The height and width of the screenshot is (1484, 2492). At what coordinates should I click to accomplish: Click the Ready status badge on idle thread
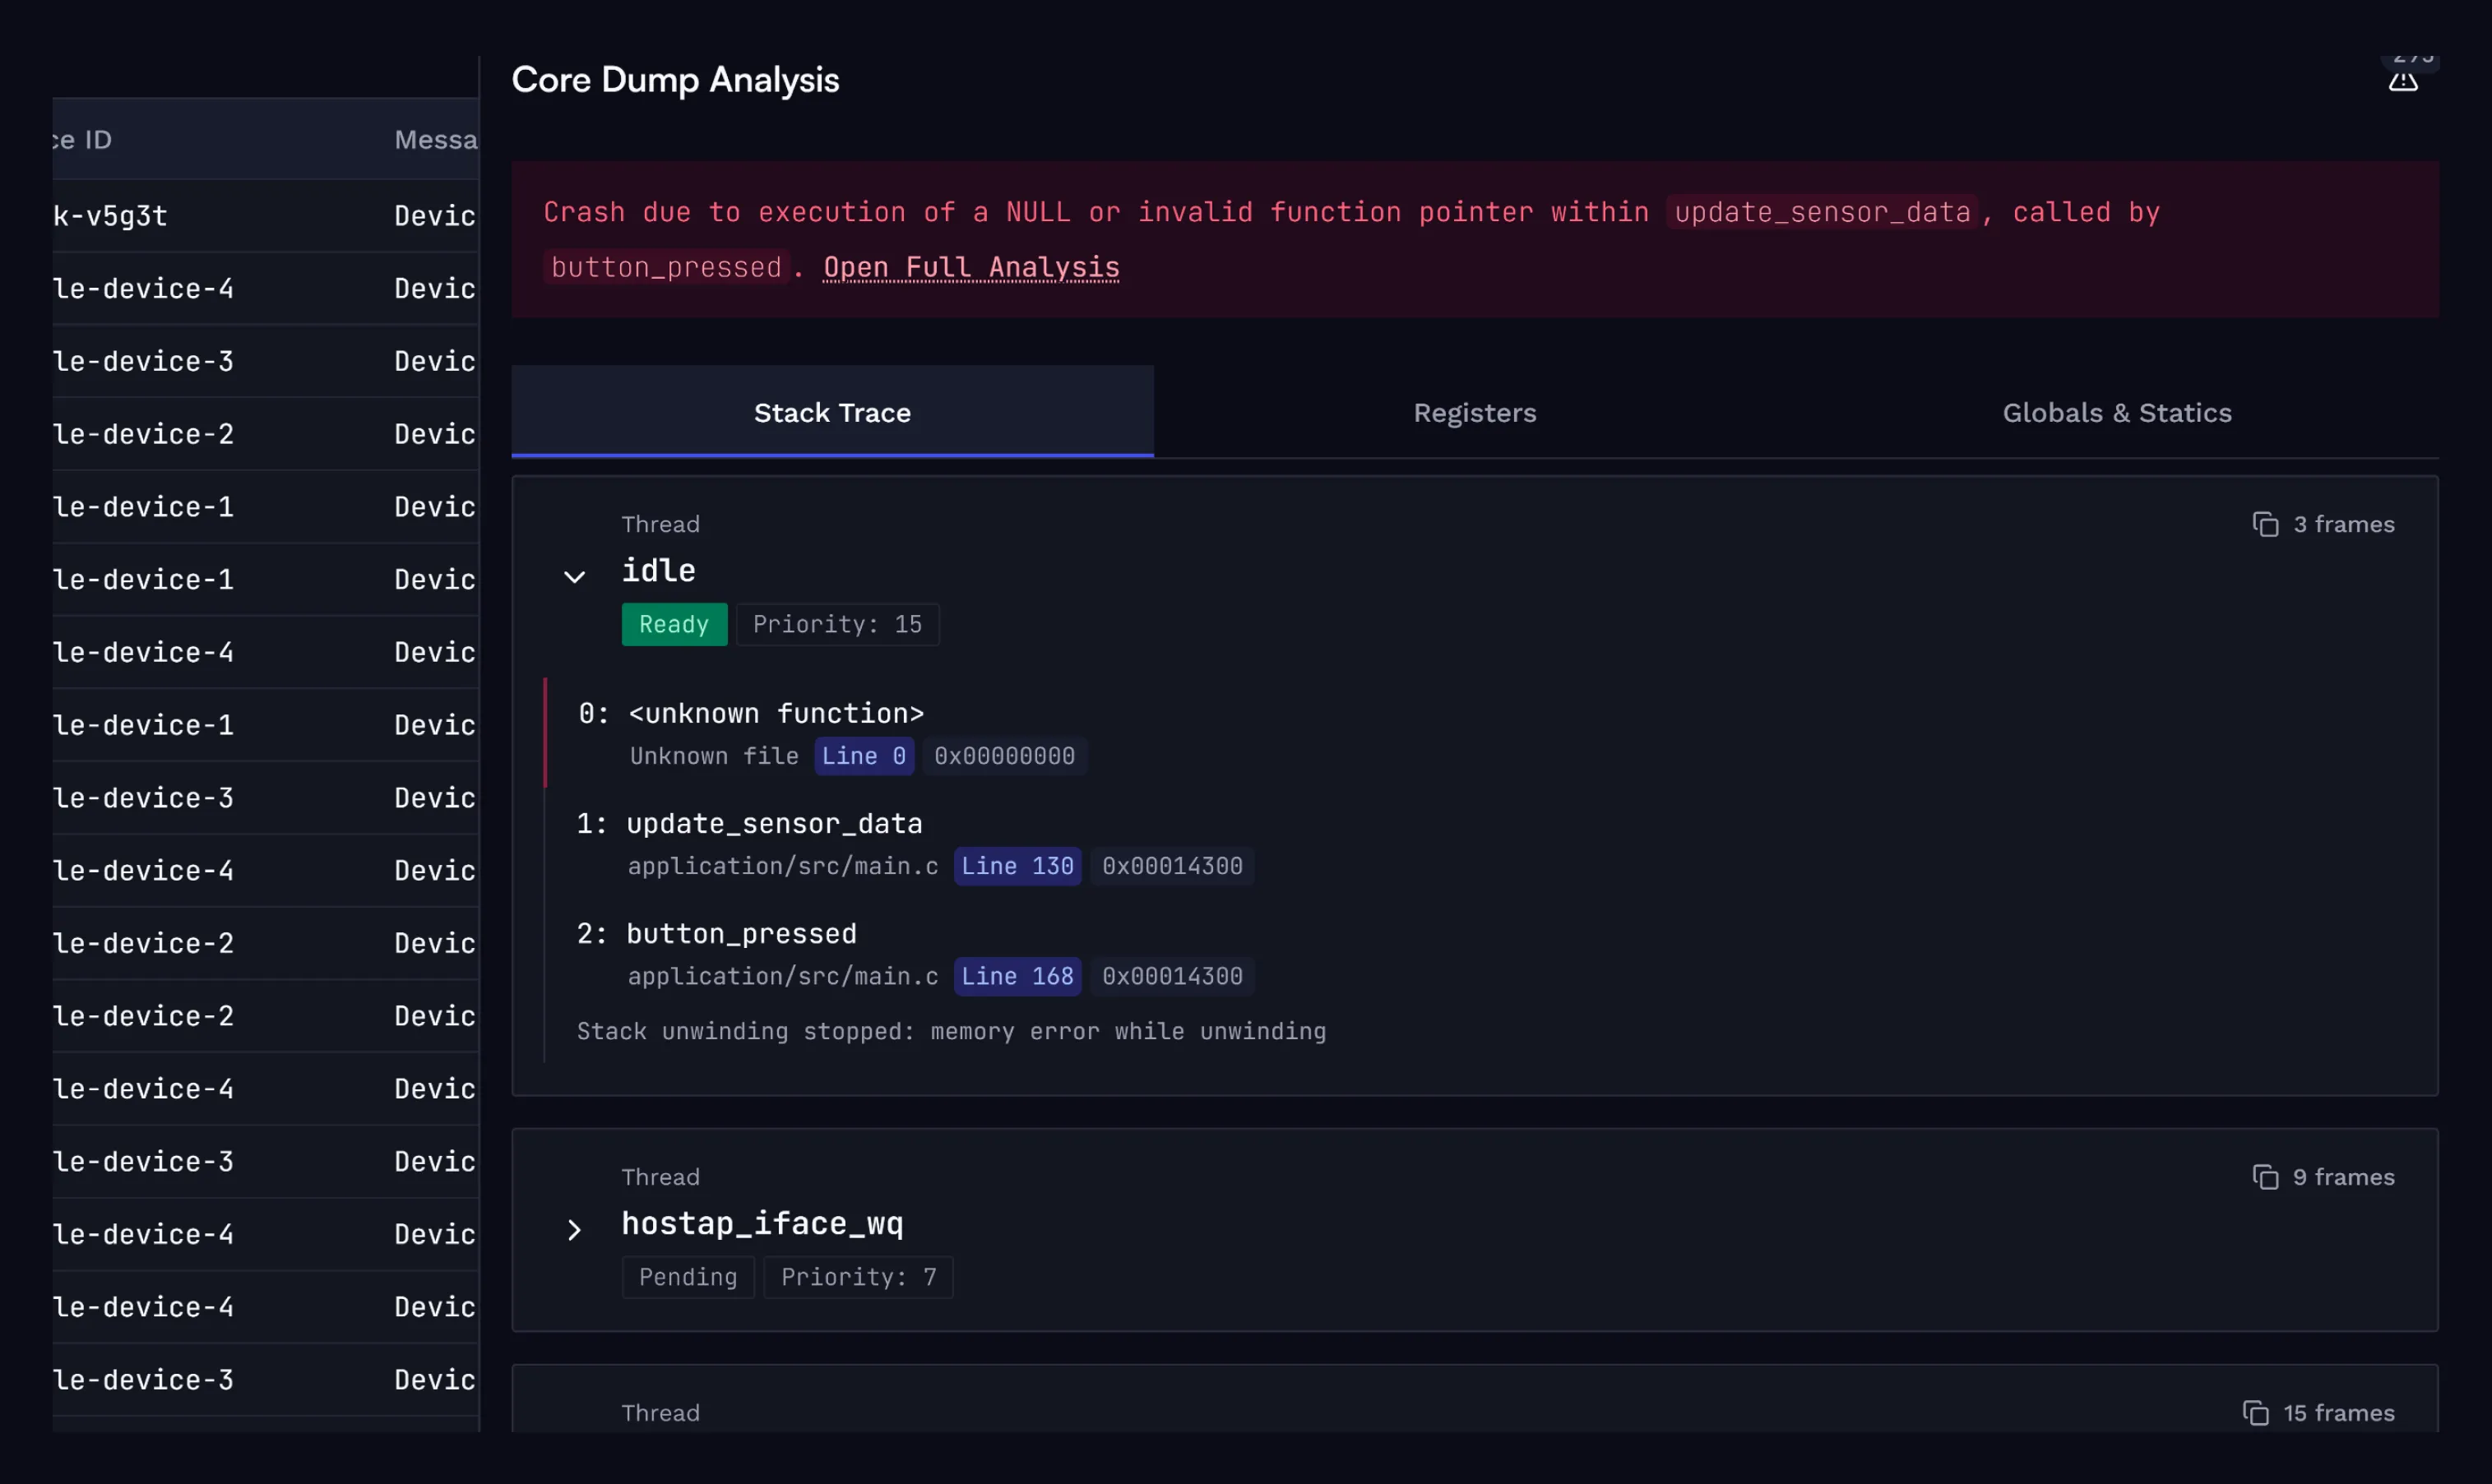point(674,624)
